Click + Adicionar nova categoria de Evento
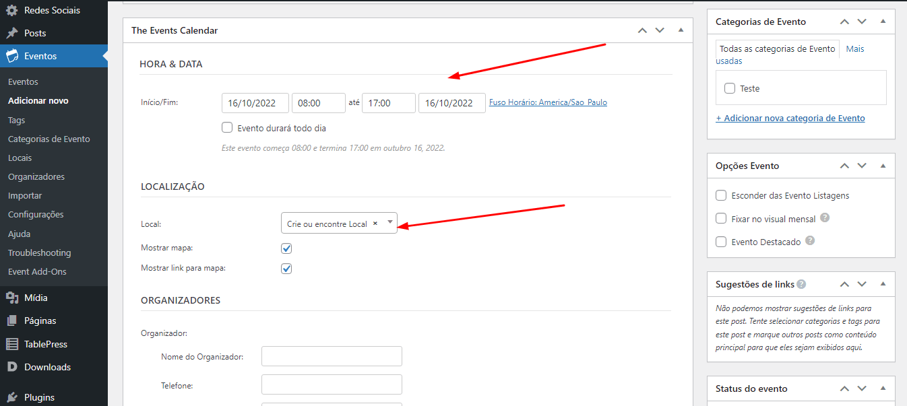This screenshot has height=406, width=907. [790, 118]
